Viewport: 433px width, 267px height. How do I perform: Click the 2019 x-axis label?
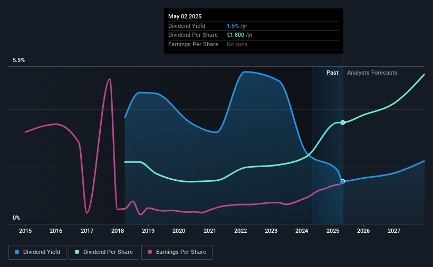click(x=148, y=231)
